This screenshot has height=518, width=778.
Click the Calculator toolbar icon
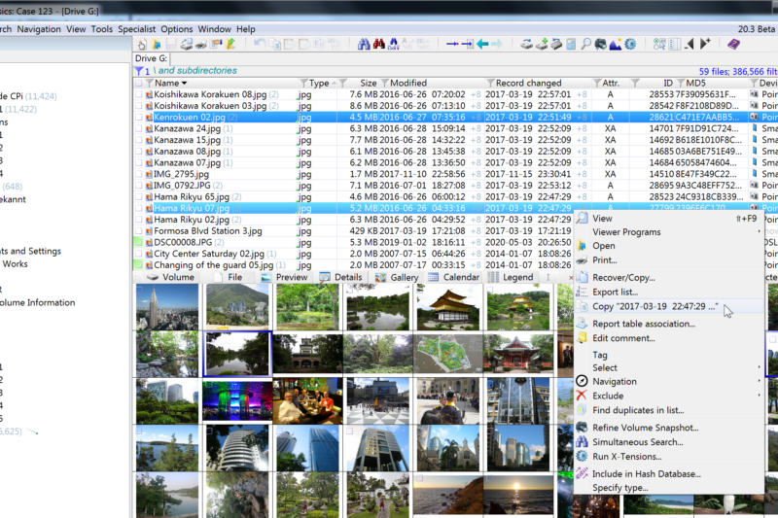pyautogui.click(x=571, y=44)
